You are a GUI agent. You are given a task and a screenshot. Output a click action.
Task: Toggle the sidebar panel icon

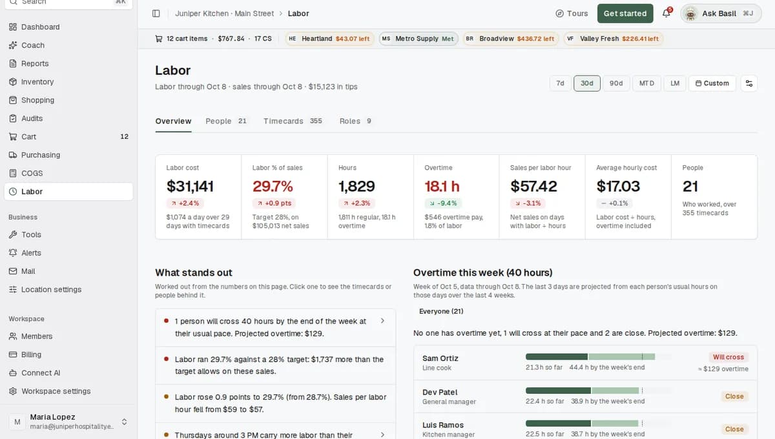156,14
